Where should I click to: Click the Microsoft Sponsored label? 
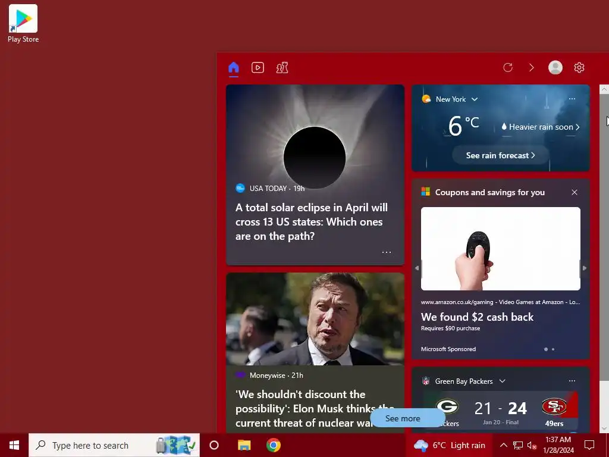point(448,349)
